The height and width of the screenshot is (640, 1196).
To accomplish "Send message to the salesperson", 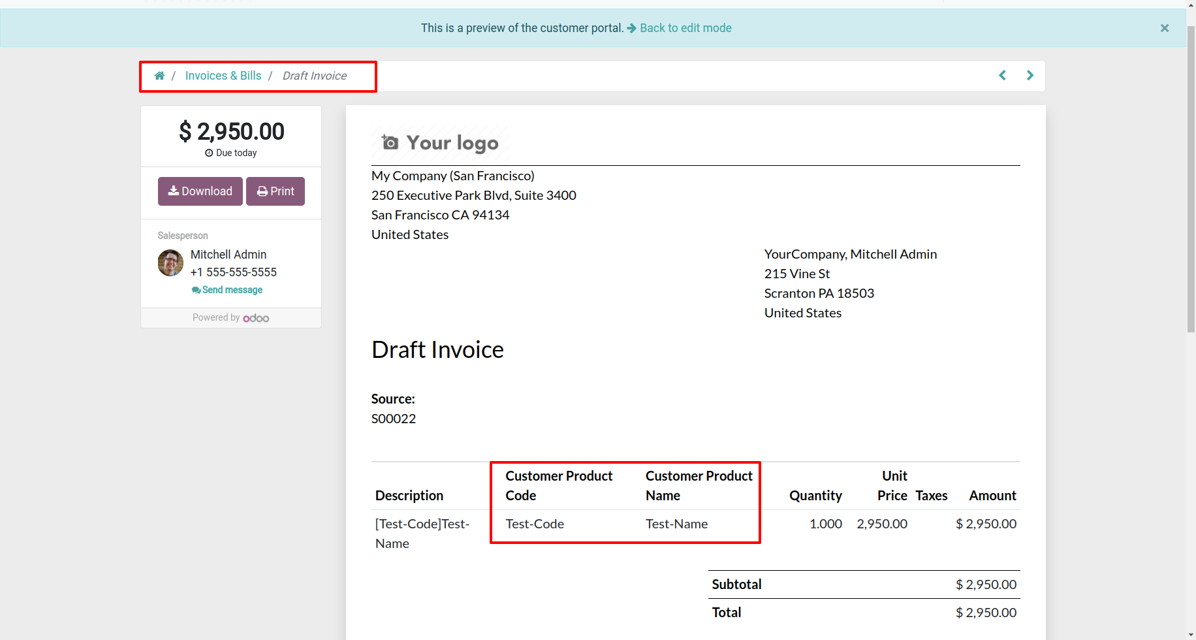I will [x=227, y=290].
